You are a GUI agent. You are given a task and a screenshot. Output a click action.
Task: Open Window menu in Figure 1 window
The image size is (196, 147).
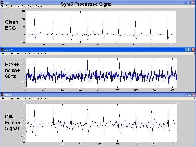[x=39, y=6]
